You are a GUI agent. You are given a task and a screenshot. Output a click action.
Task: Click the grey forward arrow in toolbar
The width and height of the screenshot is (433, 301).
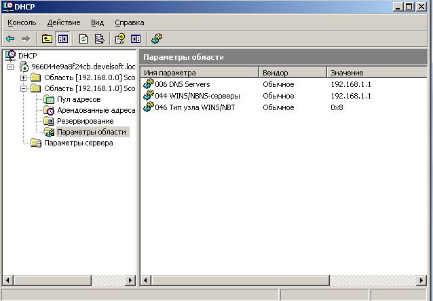tap(26, 39)
